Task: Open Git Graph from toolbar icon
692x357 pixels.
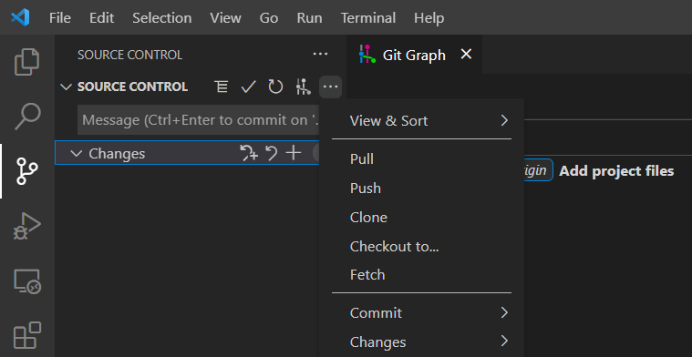Action: pyautogui.click(x=304, y=87)
